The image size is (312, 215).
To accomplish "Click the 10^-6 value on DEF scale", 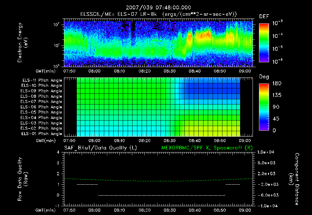I will click(x=277, y=61).
